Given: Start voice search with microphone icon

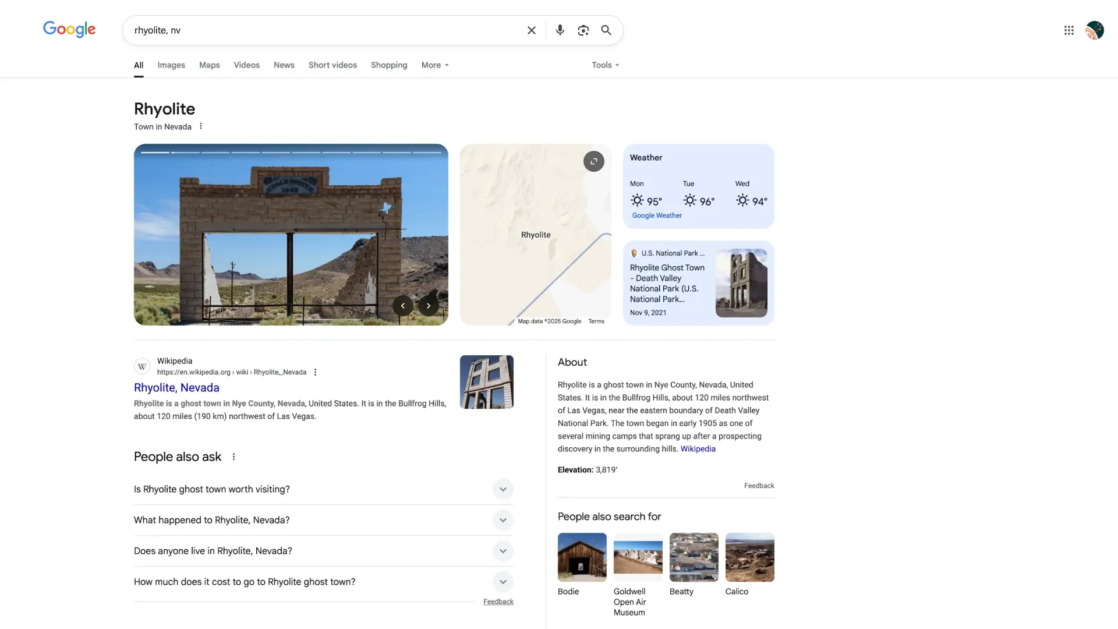Looking at the screenshot, I should click(x=560, y=30).
